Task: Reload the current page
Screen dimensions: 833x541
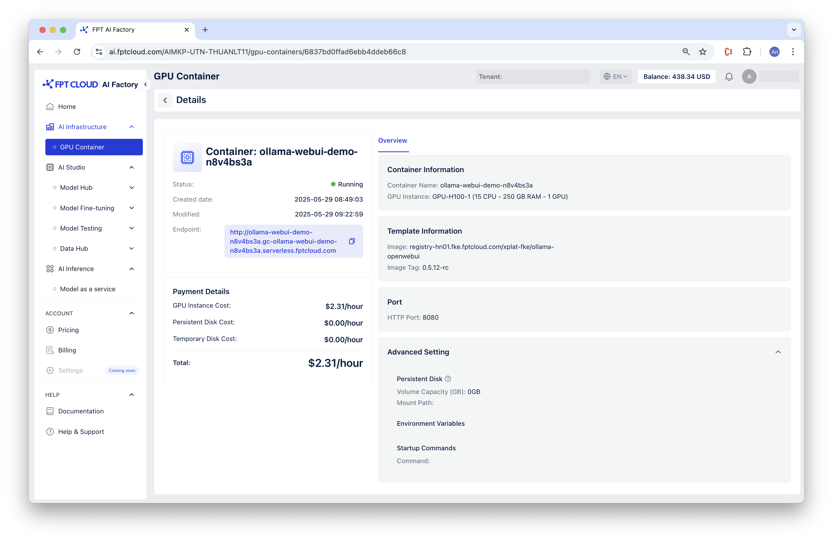Action: point(77,52)
